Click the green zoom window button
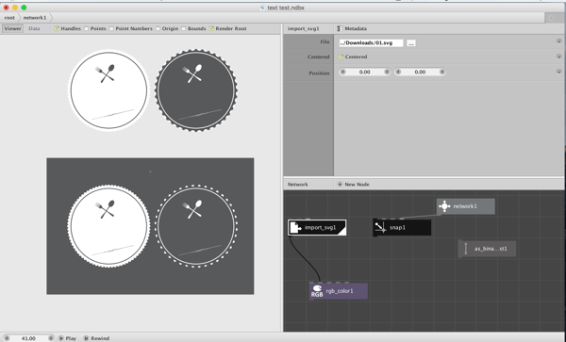The image size is (566, 342). coord(24,8)
